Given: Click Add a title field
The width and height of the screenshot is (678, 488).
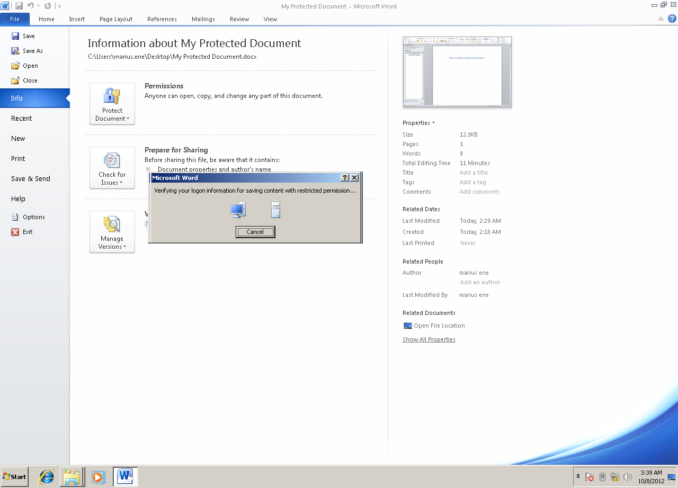Looking at the screenshot, I should [x=474, y=173].
